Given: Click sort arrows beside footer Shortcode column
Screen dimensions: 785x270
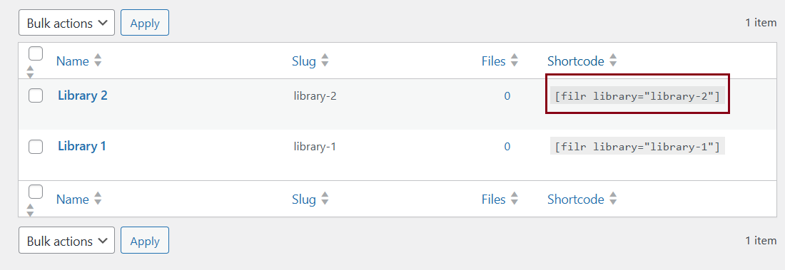Looking at the screenshot, I should click(x=613, y=199).
